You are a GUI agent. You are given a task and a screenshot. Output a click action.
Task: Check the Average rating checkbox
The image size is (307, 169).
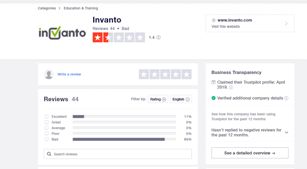coord(46,128)
